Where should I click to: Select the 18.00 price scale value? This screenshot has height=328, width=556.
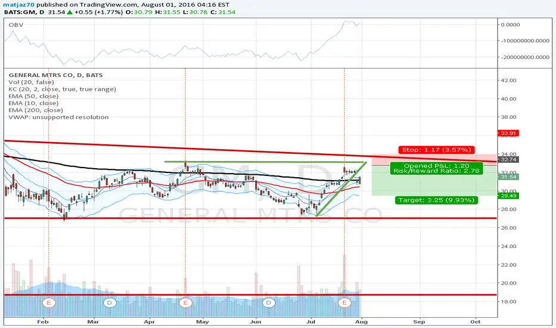508,302
